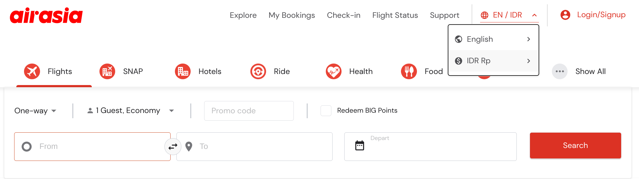Click the Promo code input field

(249, 111)
